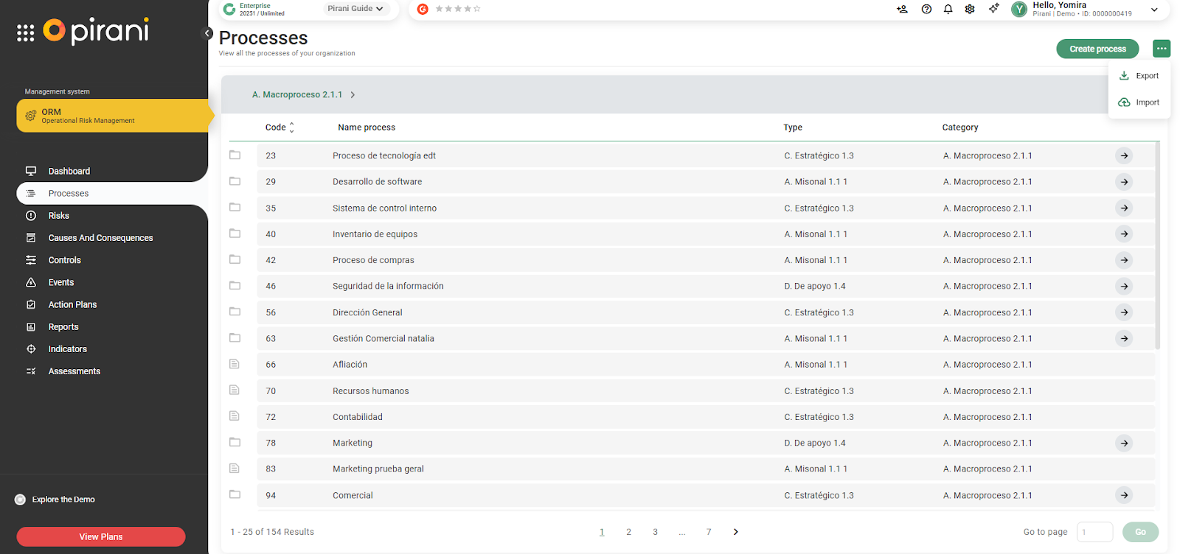Expand the user account menu chevron
Screen dimensions: 1180x554
tap(1154, 10)
